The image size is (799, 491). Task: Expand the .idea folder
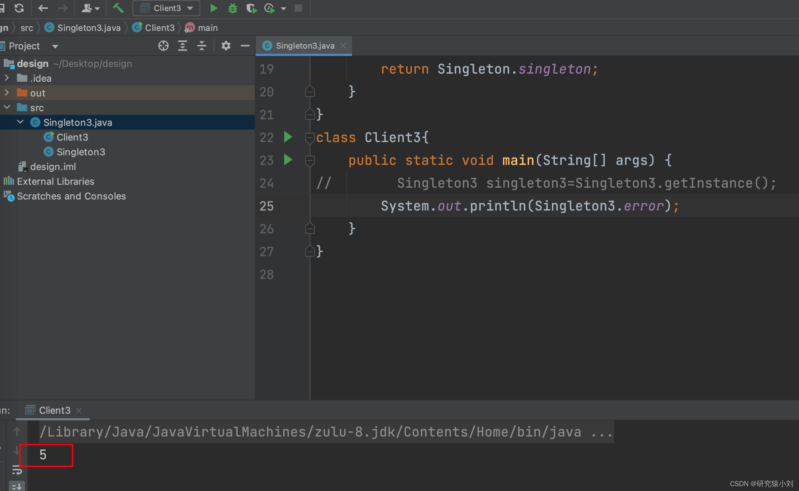[7, 78]
